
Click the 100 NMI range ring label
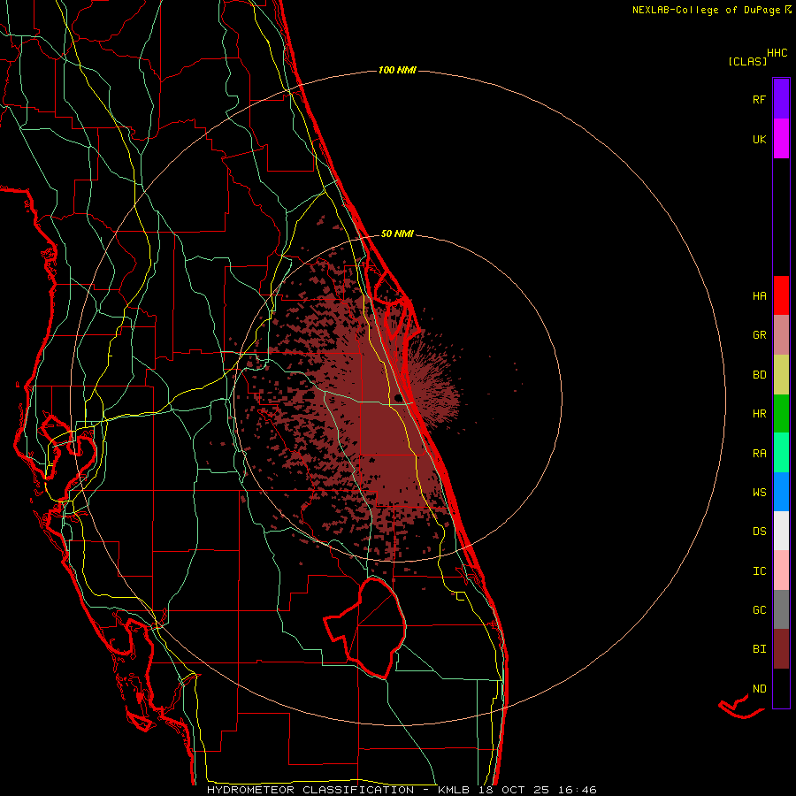point(397,70)
